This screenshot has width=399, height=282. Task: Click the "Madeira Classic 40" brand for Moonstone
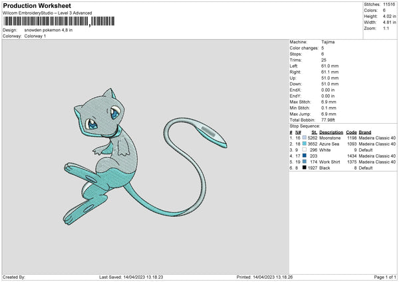click(x=377, y=138)
